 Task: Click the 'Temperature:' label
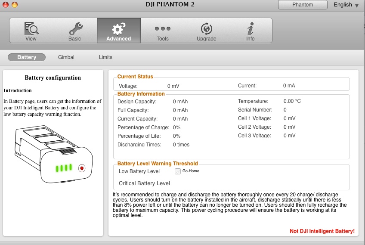(253, 101)
